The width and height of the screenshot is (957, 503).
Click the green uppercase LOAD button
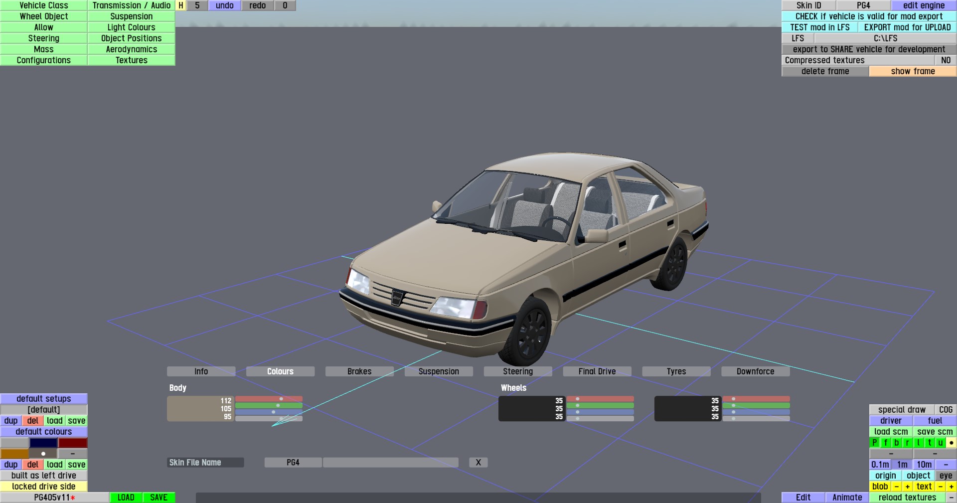click(x=126, y=498)
